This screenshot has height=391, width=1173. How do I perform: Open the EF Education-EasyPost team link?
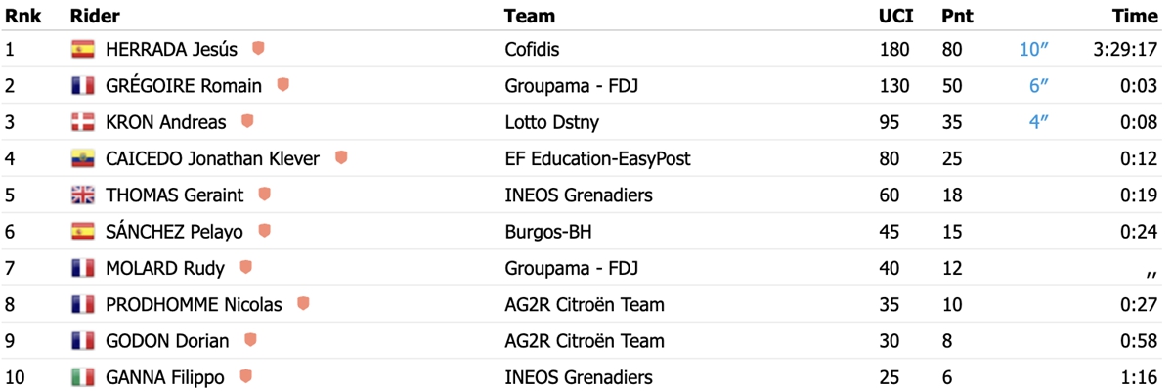597,158
